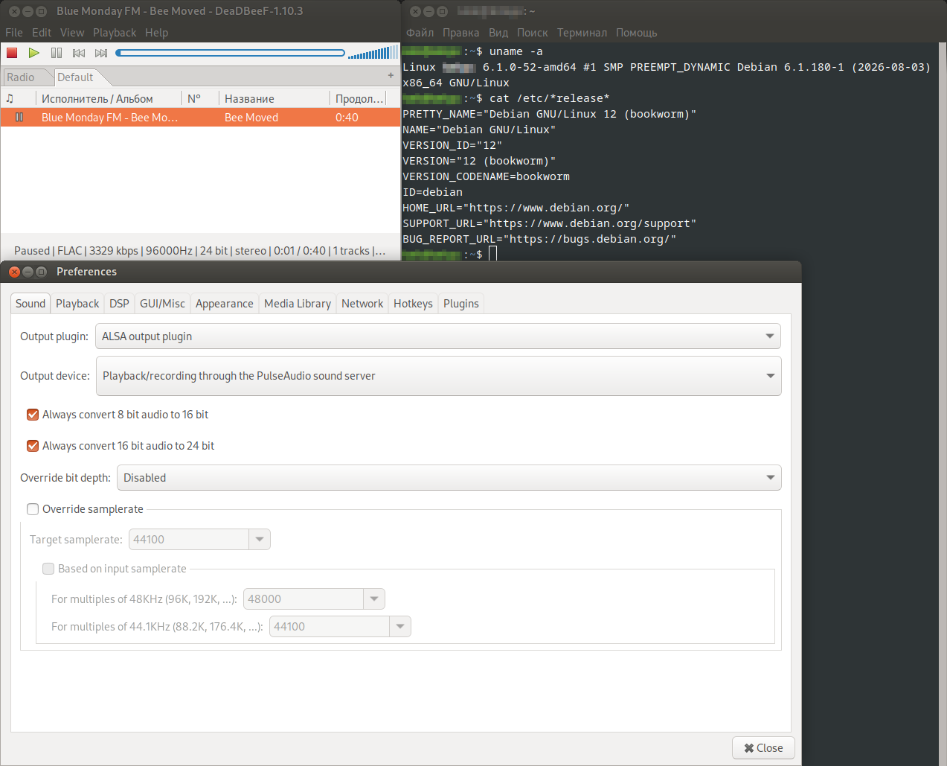Skip to the previous track

tap(79, 53)
